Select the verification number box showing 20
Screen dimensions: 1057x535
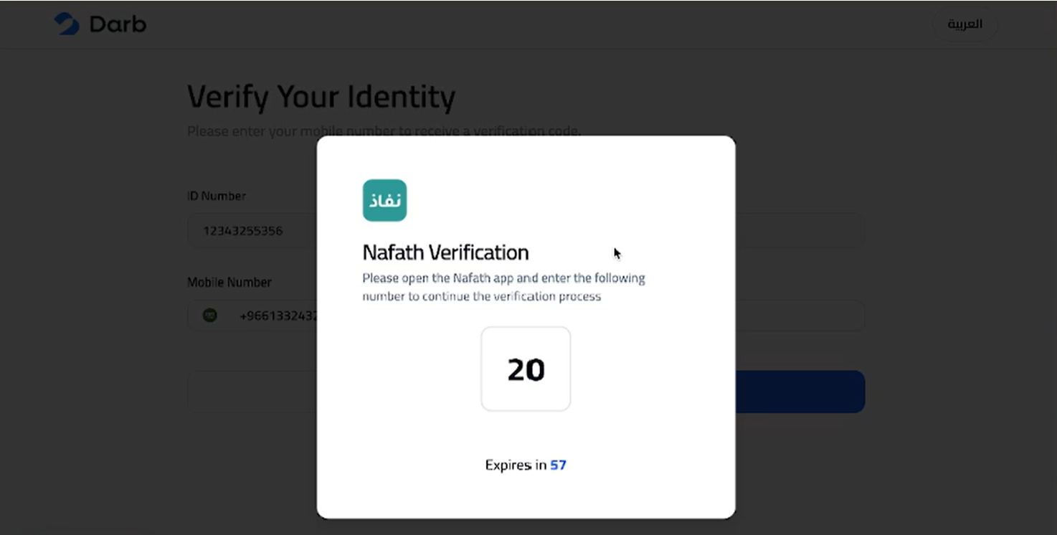click(526, 369)
